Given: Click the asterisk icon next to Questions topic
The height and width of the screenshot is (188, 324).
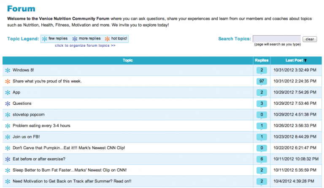Looking at the screenshot, I should click(7, 103).
